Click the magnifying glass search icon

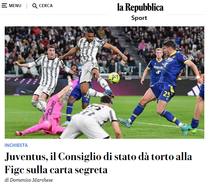[35, 6]
